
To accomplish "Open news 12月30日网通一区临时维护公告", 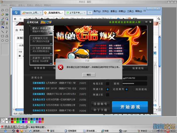I will [60, 100].
